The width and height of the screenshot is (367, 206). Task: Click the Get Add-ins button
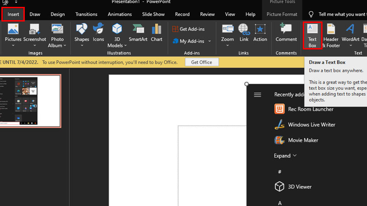(x=189, y=29)
